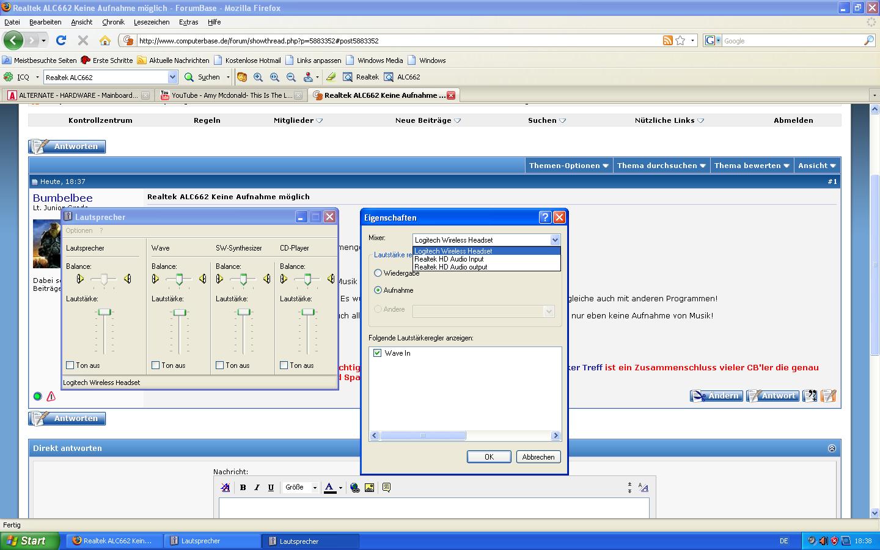Image resolution: width=880 pixels, height=550 pixels.
Task: Click the remove formatting icon in editor
Action: pos(226,487)
